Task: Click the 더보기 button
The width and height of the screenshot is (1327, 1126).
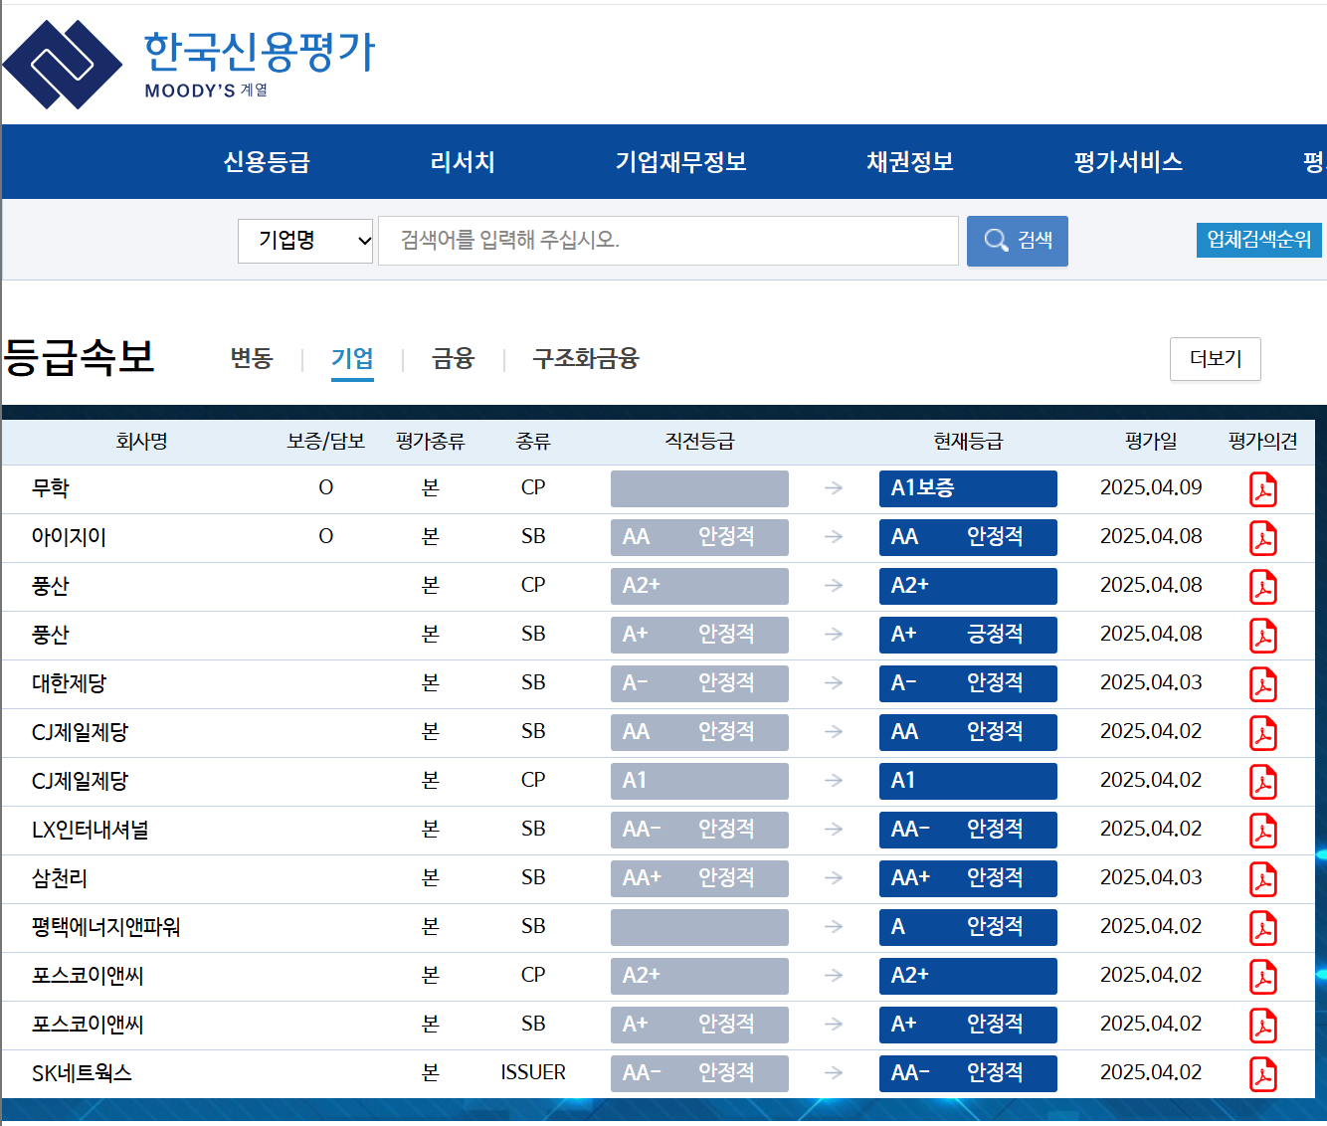Action: 1215,359
